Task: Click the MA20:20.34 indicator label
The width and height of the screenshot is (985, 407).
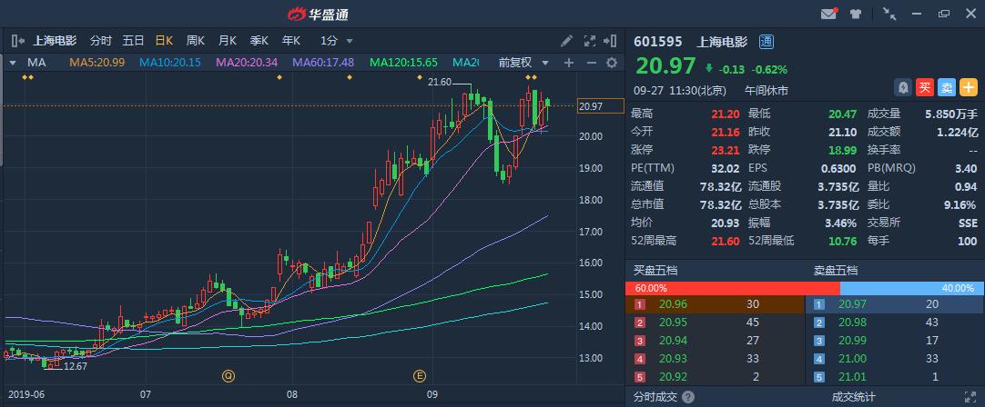Action: tap(247, 63)
